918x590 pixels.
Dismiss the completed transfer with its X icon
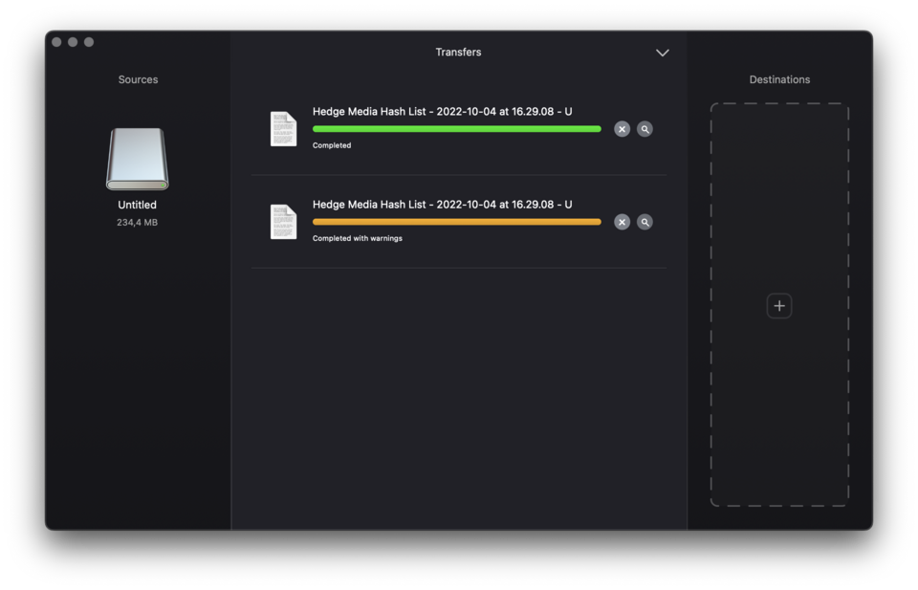click(x=622, y=128)
